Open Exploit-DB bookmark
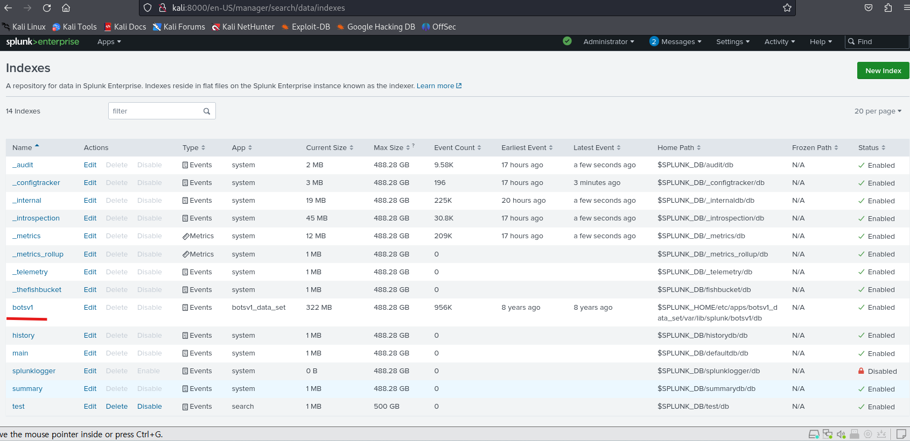Screen dimensions: 910x441 (x=305, y=27)
